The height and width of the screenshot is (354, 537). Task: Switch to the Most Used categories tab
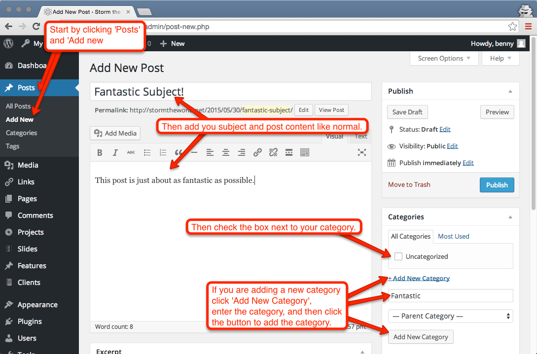[453, 236]
